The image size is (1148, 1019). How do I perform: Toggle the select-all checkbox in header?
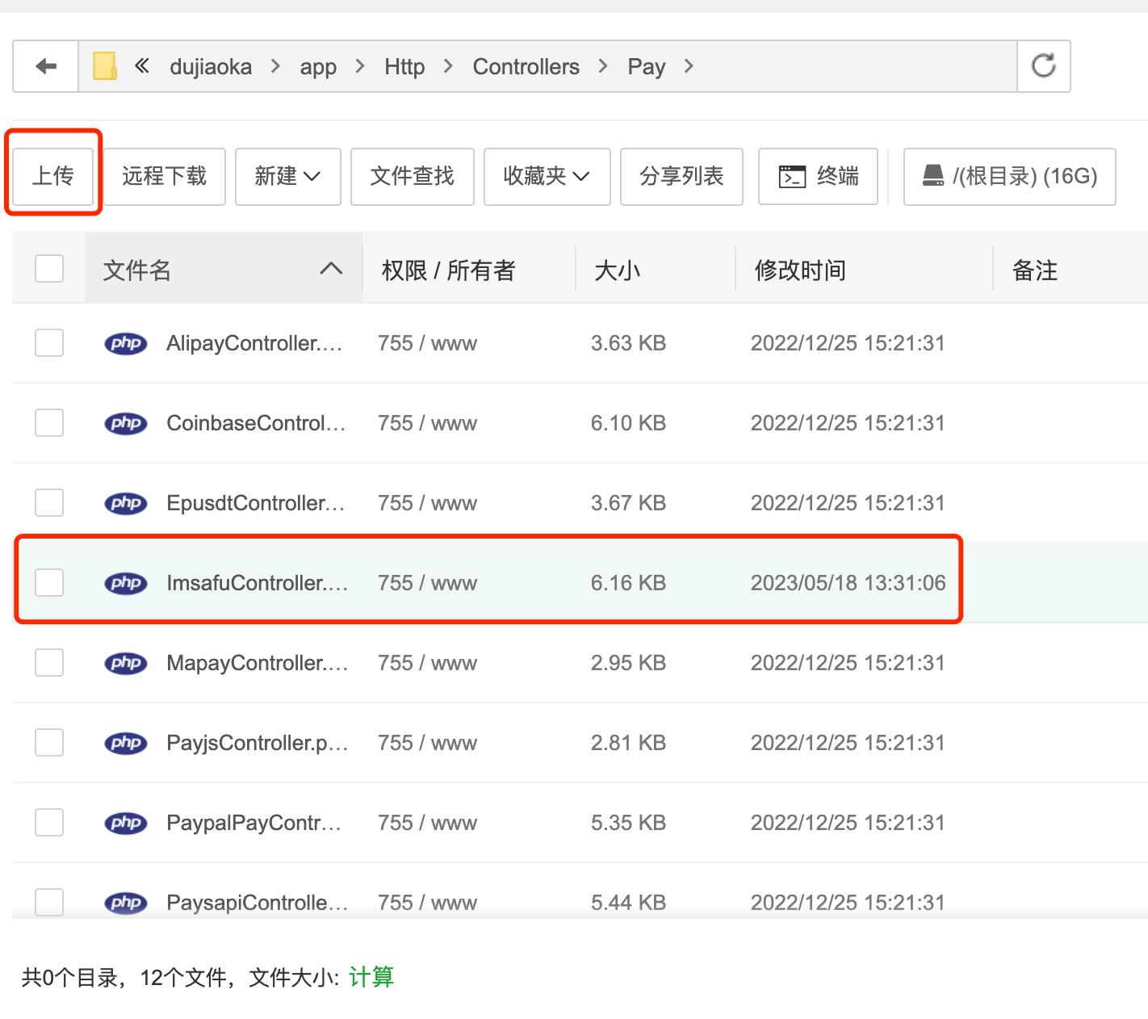coord(49,269)
